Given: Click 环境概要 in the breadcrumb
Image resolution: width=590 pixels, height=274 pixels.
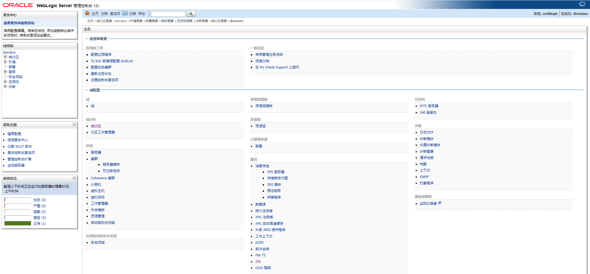Looking at the screenshot, I should [x=136, y=21].
